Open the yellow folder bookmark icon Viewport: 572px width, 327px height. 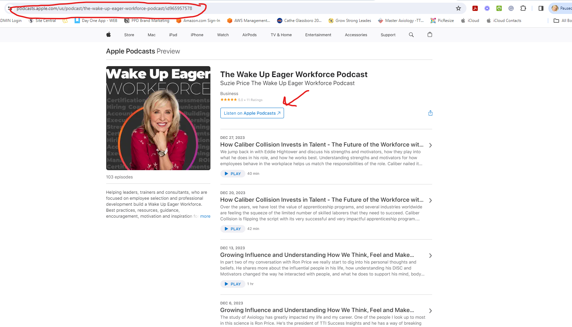[65, 21]
